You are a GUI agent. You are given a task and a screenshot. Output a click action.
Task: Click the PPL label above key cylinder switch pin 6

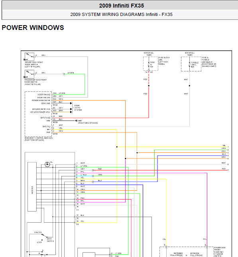click(x=205, y=239)
